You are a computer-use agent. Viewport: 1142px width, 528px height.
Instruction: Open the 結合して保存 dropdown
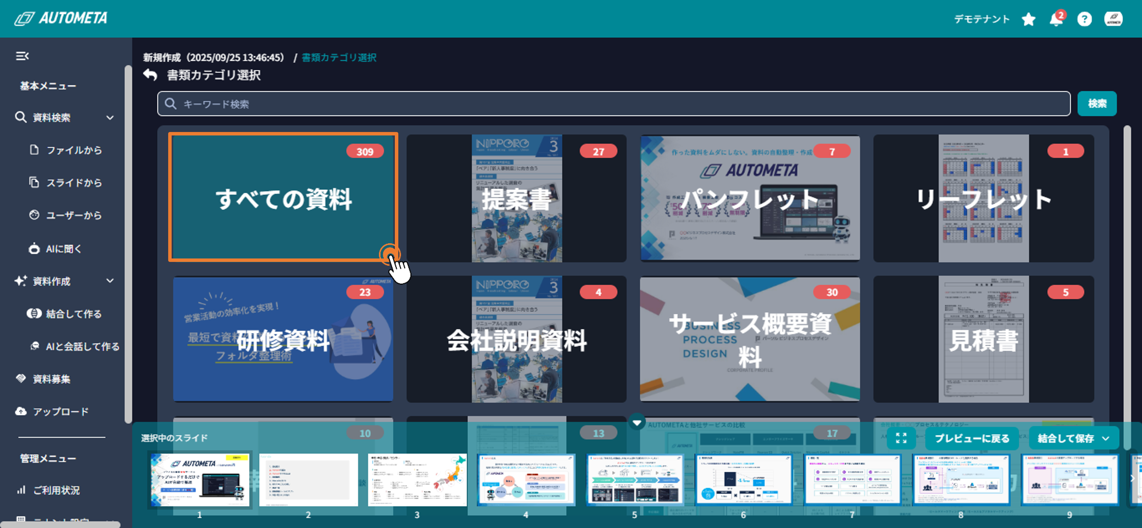click(1106, 438)
